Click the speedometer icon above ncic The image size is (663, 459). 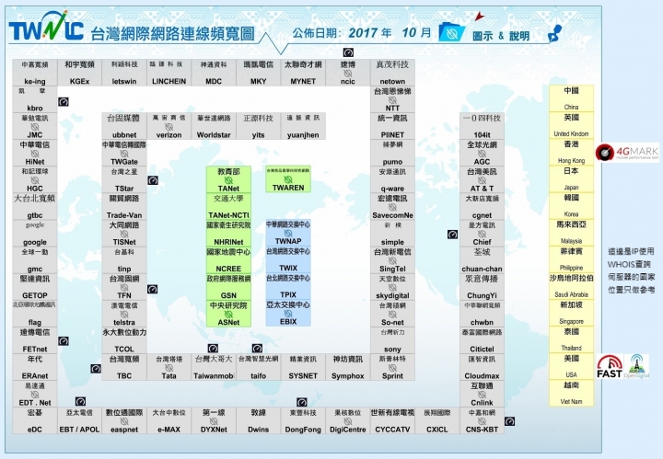coord(348,52)
